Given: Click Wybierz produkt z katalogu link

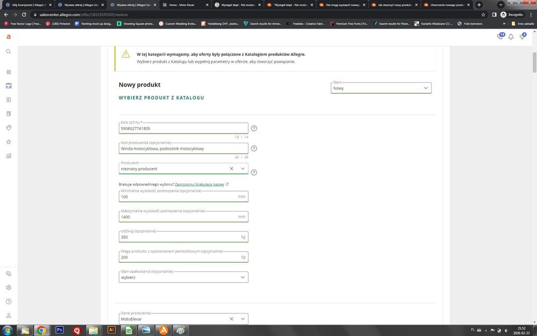Looking at the screenshot, I should pyautogui.click(x=161, y=98).
